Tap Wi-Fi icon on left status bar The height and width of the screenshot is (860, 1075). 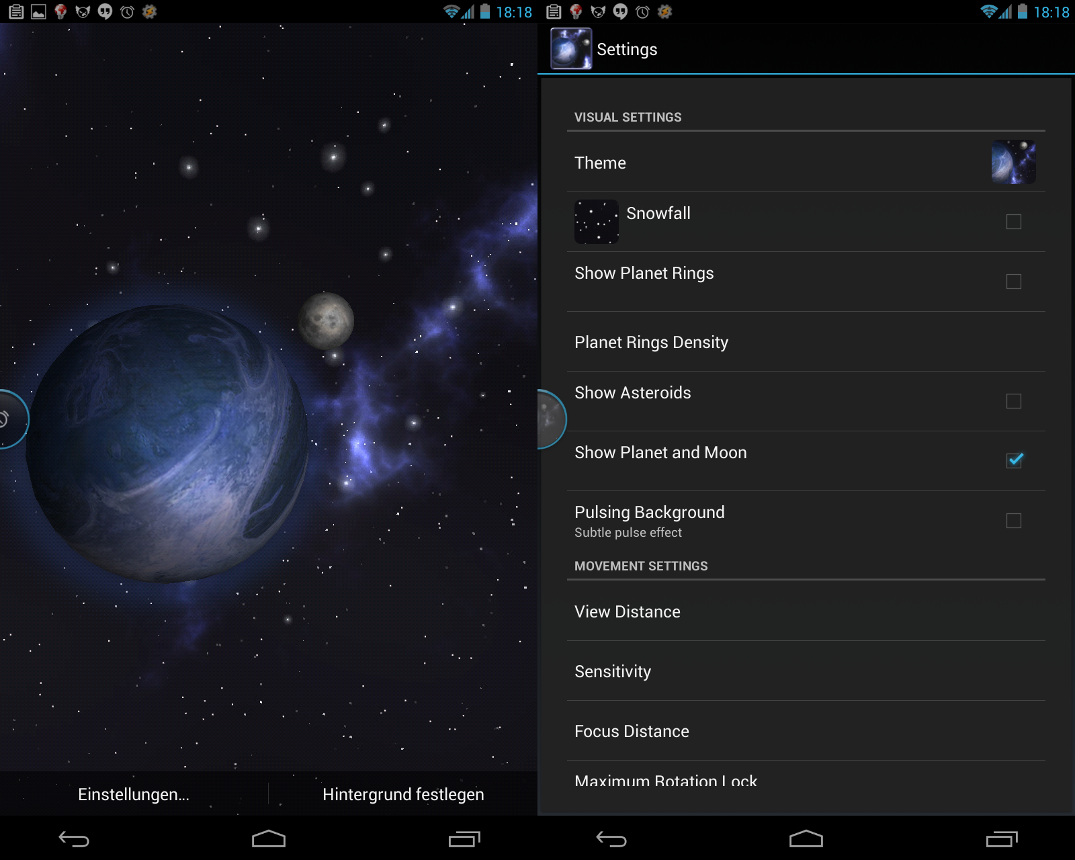tap(451, 11)
